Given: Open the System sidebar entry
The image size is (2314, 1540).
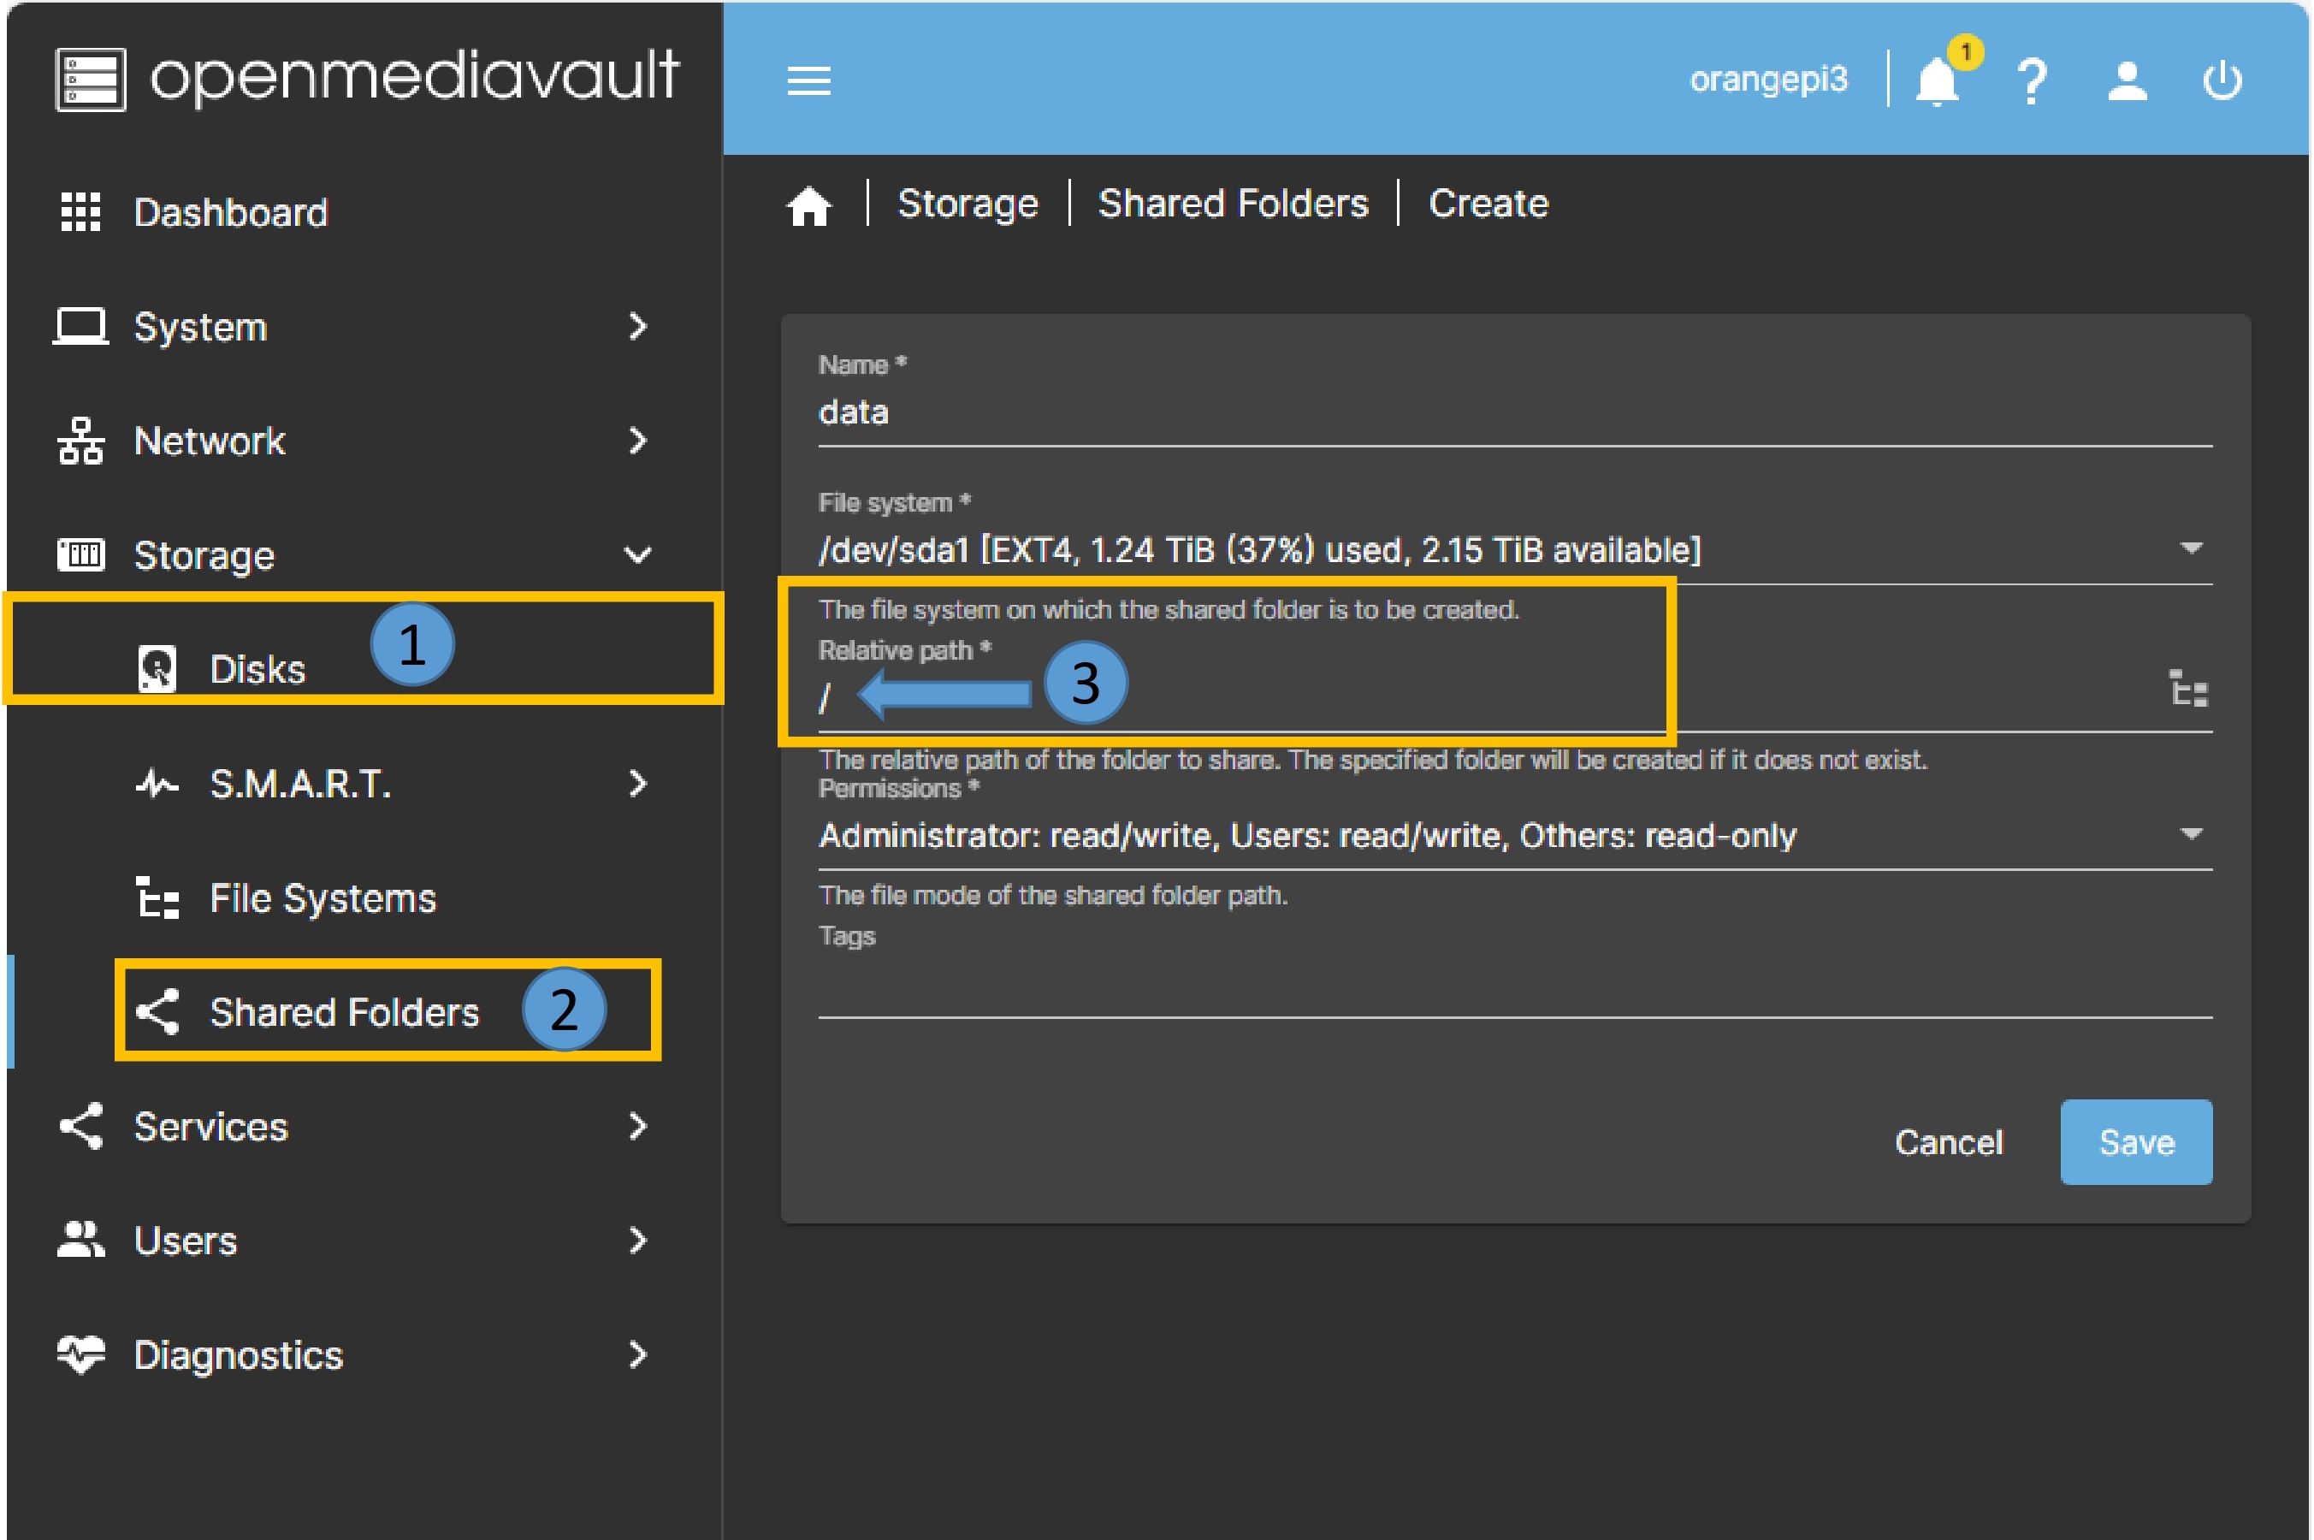Looking at the screenshot, I should coord(364,326).
